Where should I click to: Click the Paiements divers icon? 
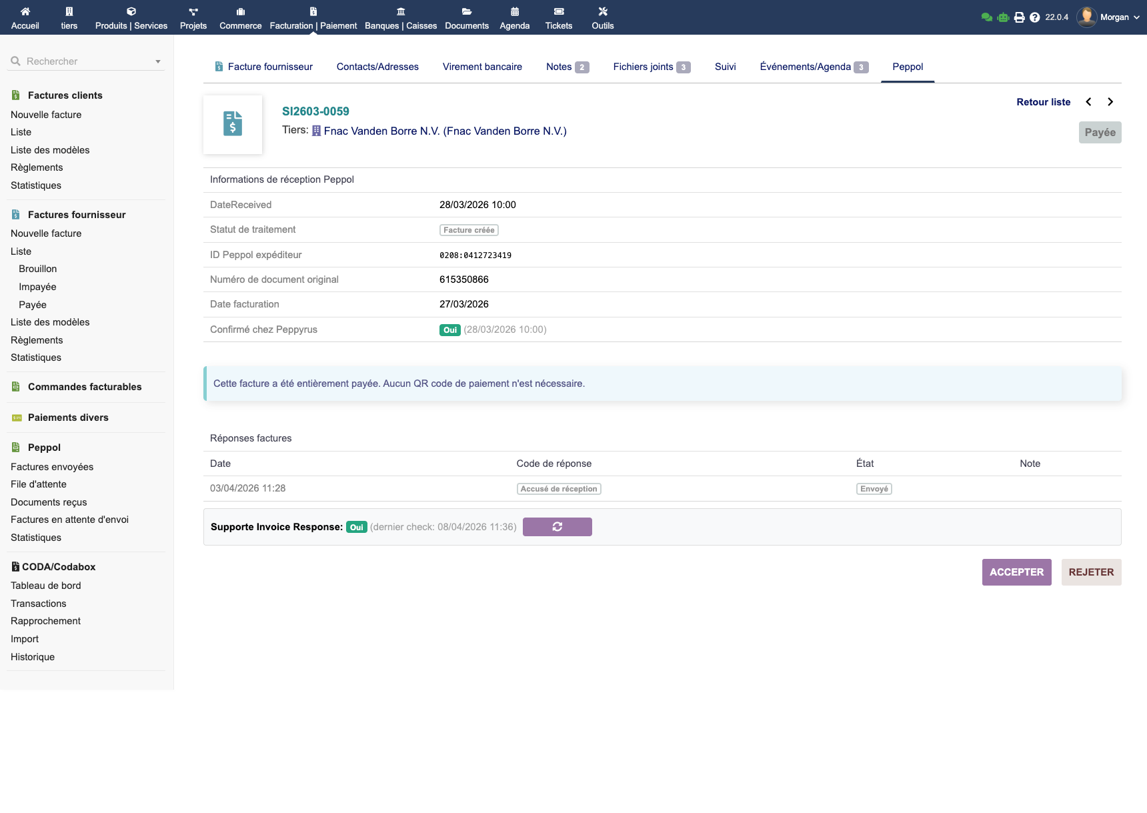(17, 418)
